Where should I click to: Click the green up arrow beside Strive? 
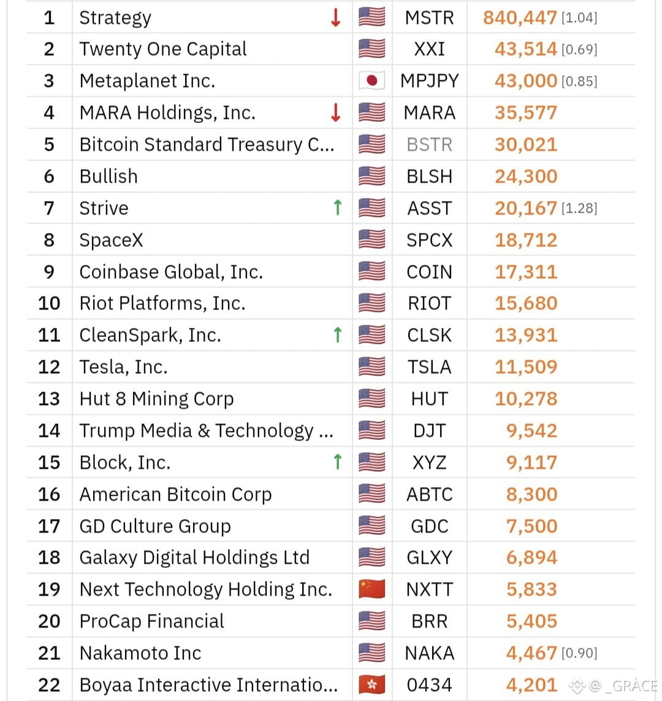(338, 208)
